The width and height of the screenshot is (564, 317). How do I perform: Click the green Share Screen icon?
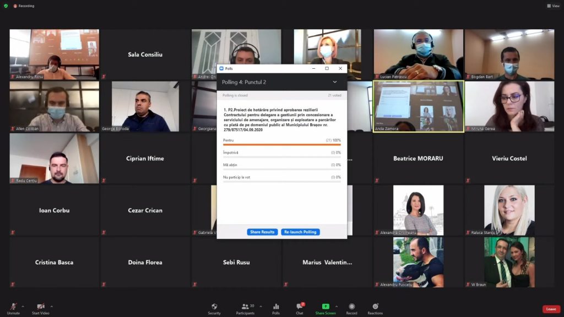[326, 307]
